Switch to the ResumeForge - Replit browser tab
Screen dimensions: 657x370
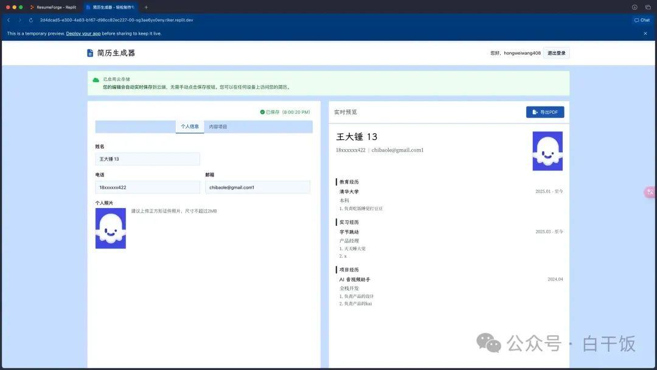coord(53,7)
